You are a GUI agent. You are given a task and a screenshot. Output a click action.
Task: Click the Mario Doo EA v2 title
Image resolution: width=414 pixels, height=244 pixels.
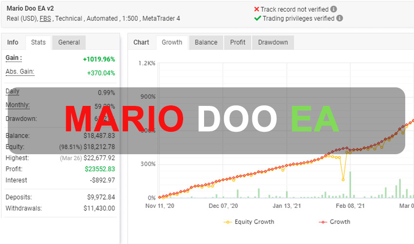pos(30,8)
